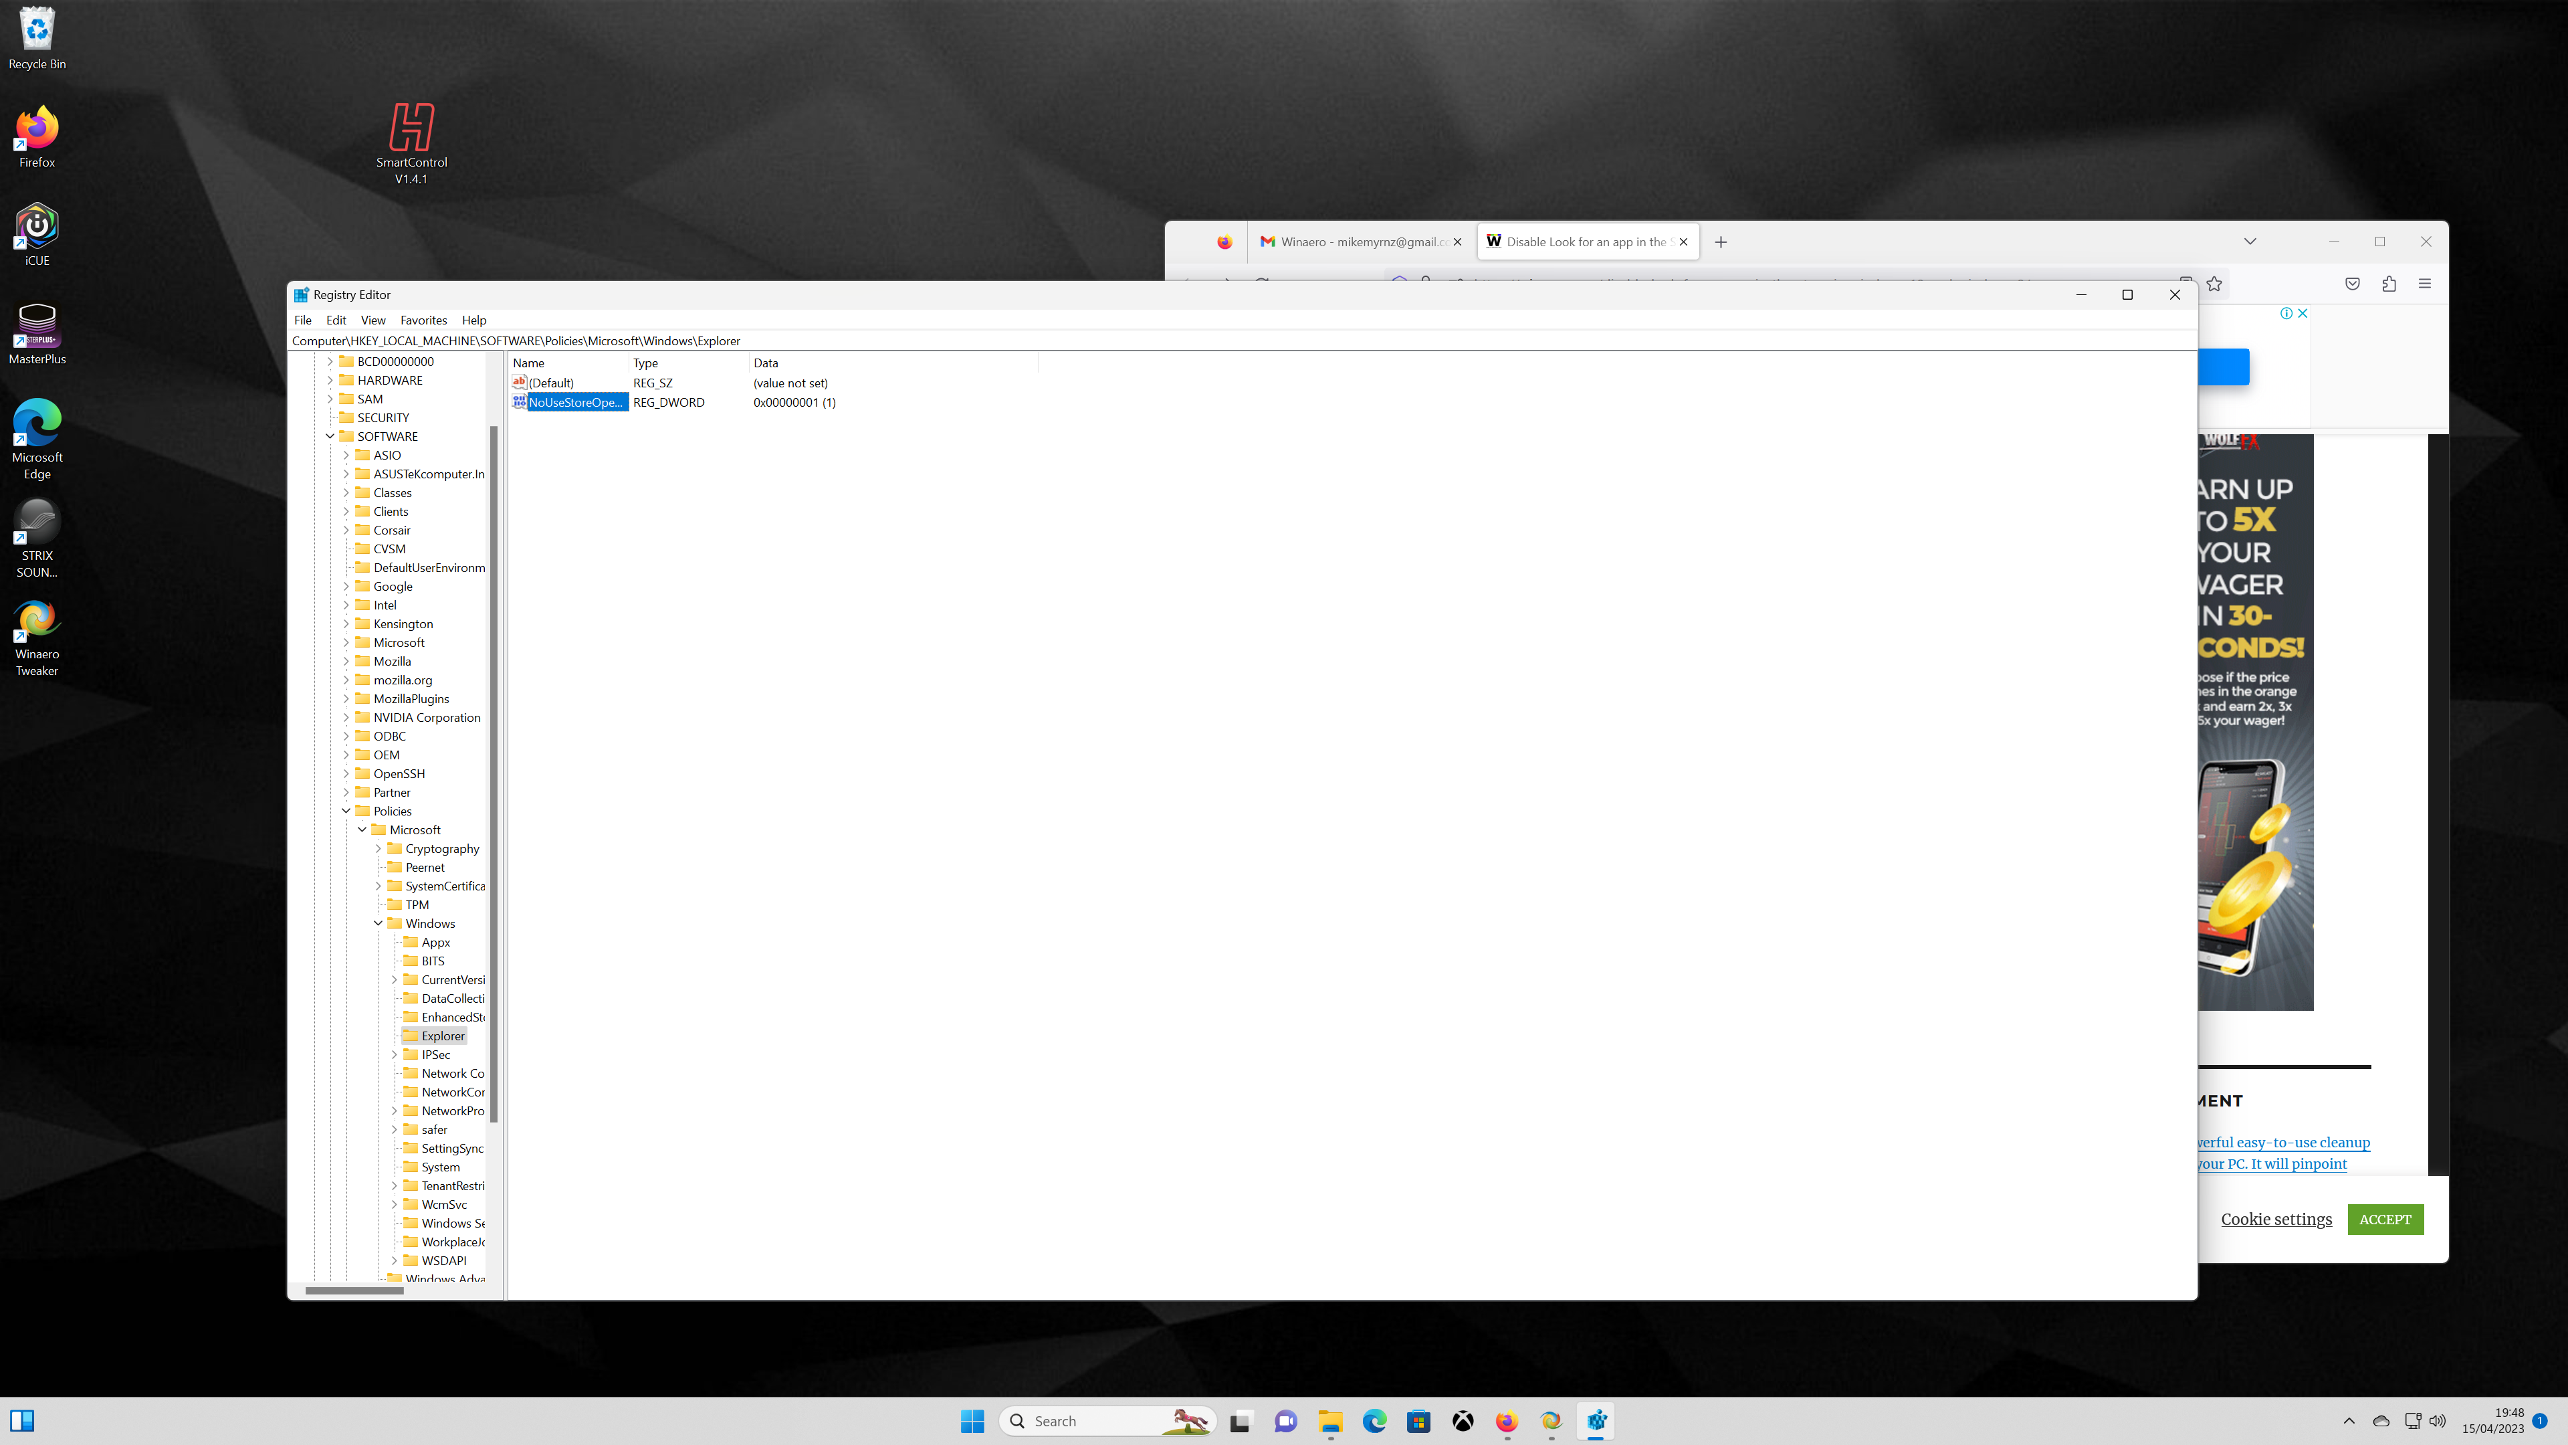This screenshot has width=2568, height=1445.
Task: Open the File Explorer taskbar icon
Action: (1330, 1421)
